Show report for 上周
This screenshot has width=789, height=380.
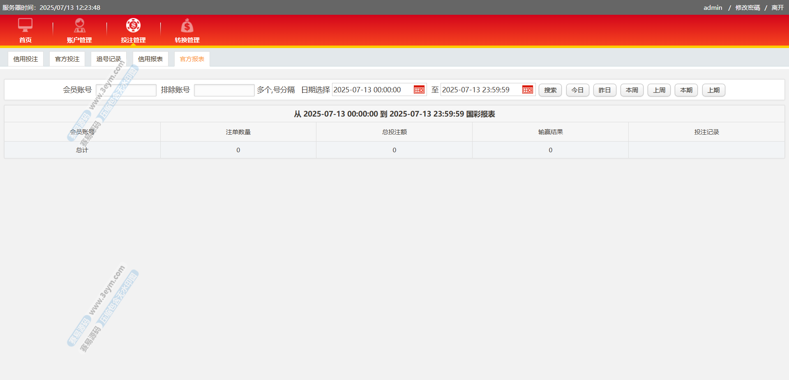(x=659, y=90)
